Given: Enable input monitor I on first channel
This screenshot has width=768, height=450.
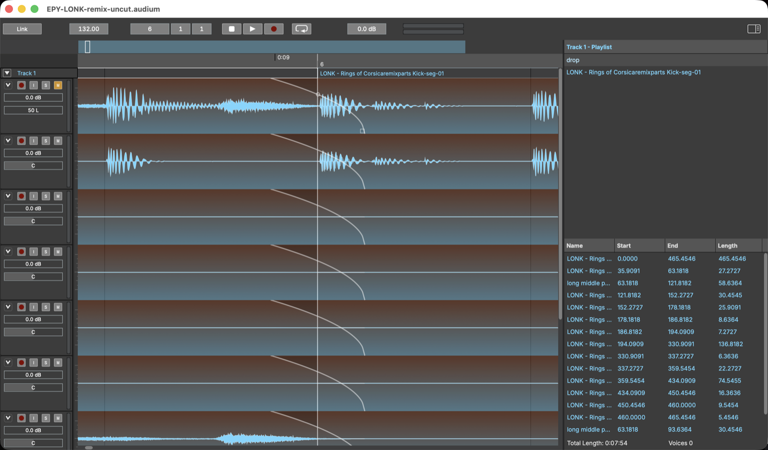Looking at the screenshot, I should 34,85.
